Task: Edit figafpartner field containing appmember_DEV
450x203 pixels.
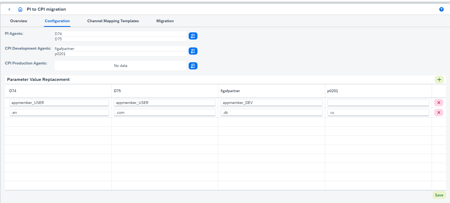Action: click(x=271, y=103)
